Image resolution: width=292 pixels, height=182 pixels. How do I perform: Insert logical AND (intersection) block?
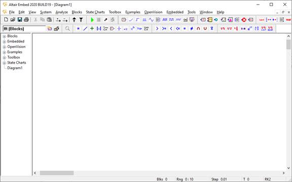pos(198,29)
